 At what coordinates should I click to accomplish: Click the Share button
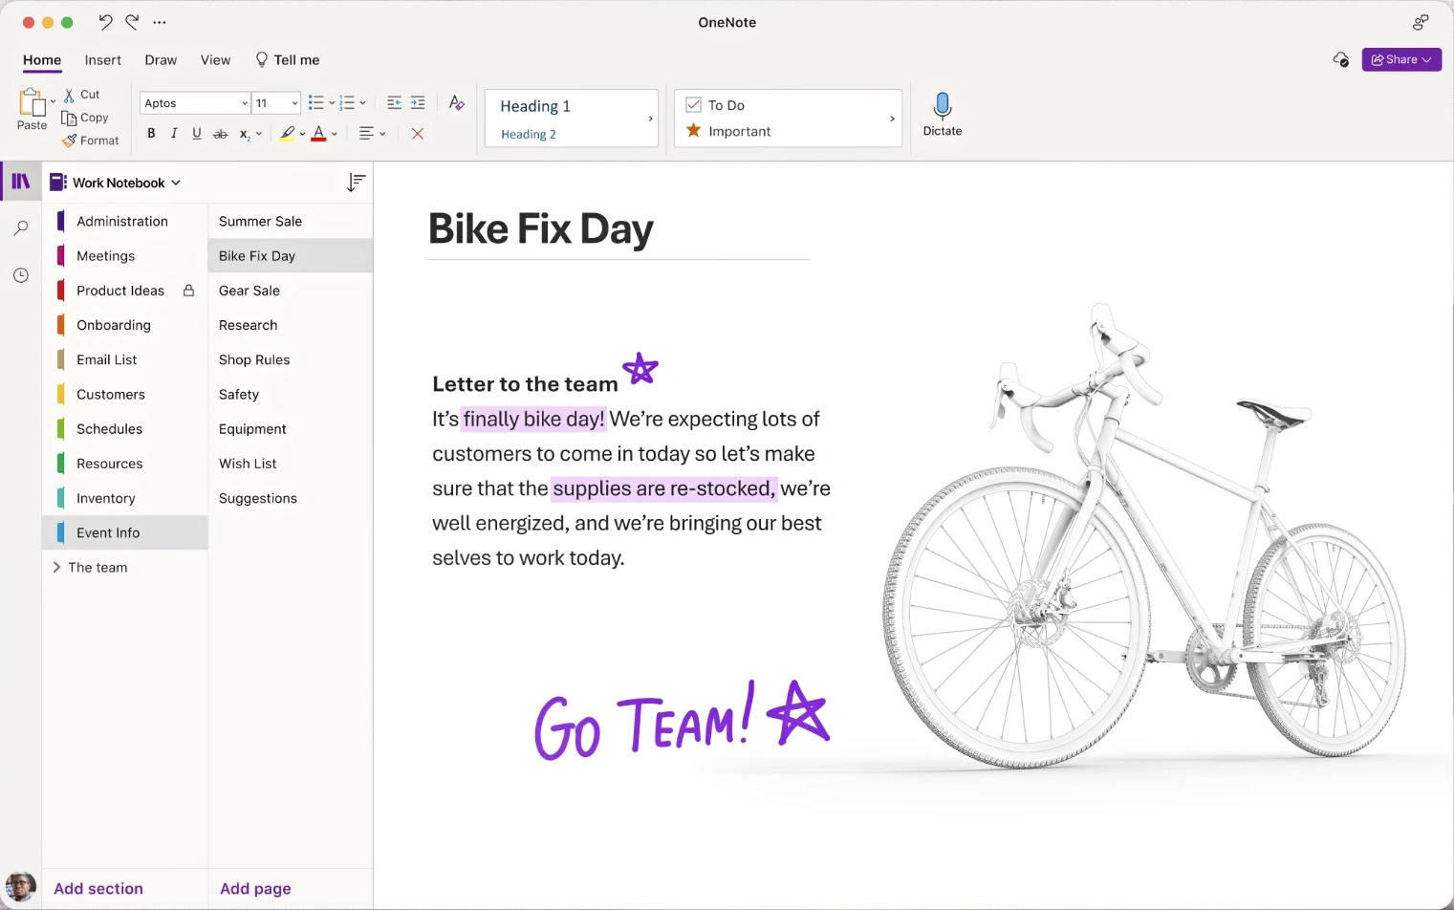[x=1401, y=59]
